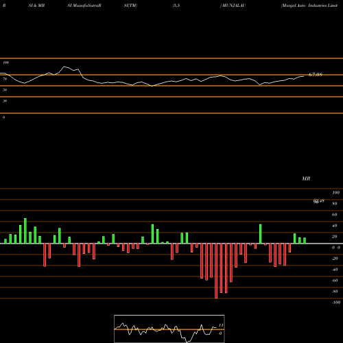
Task: Click the '-20' label on the MR right axis
Action: pos(335,259)
